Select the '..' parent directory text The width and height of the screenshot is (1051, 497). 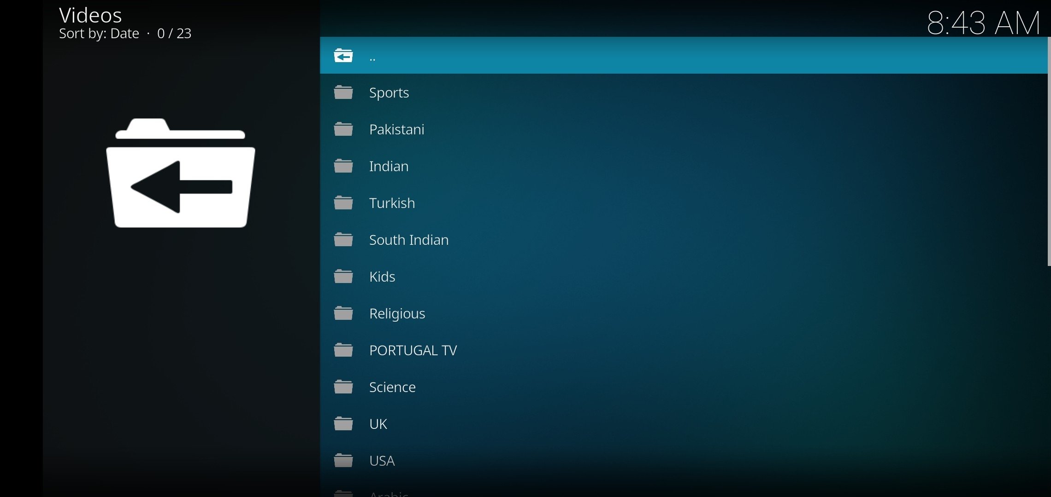pyautogui.click(x=372, y=59)
